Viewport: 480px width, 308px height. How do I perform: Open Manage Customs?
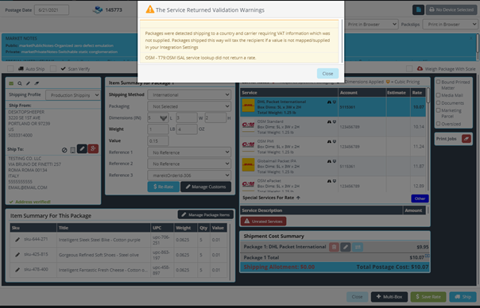[206, 187]
